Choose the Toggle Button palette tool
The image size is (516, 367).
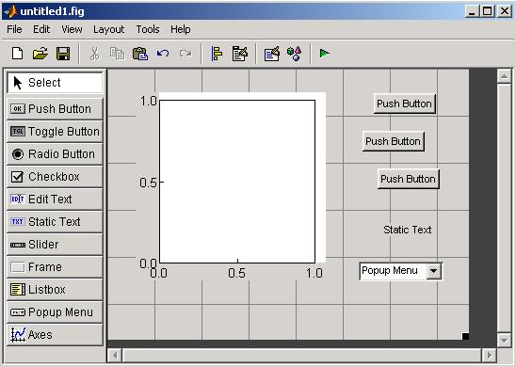(55, 132)
